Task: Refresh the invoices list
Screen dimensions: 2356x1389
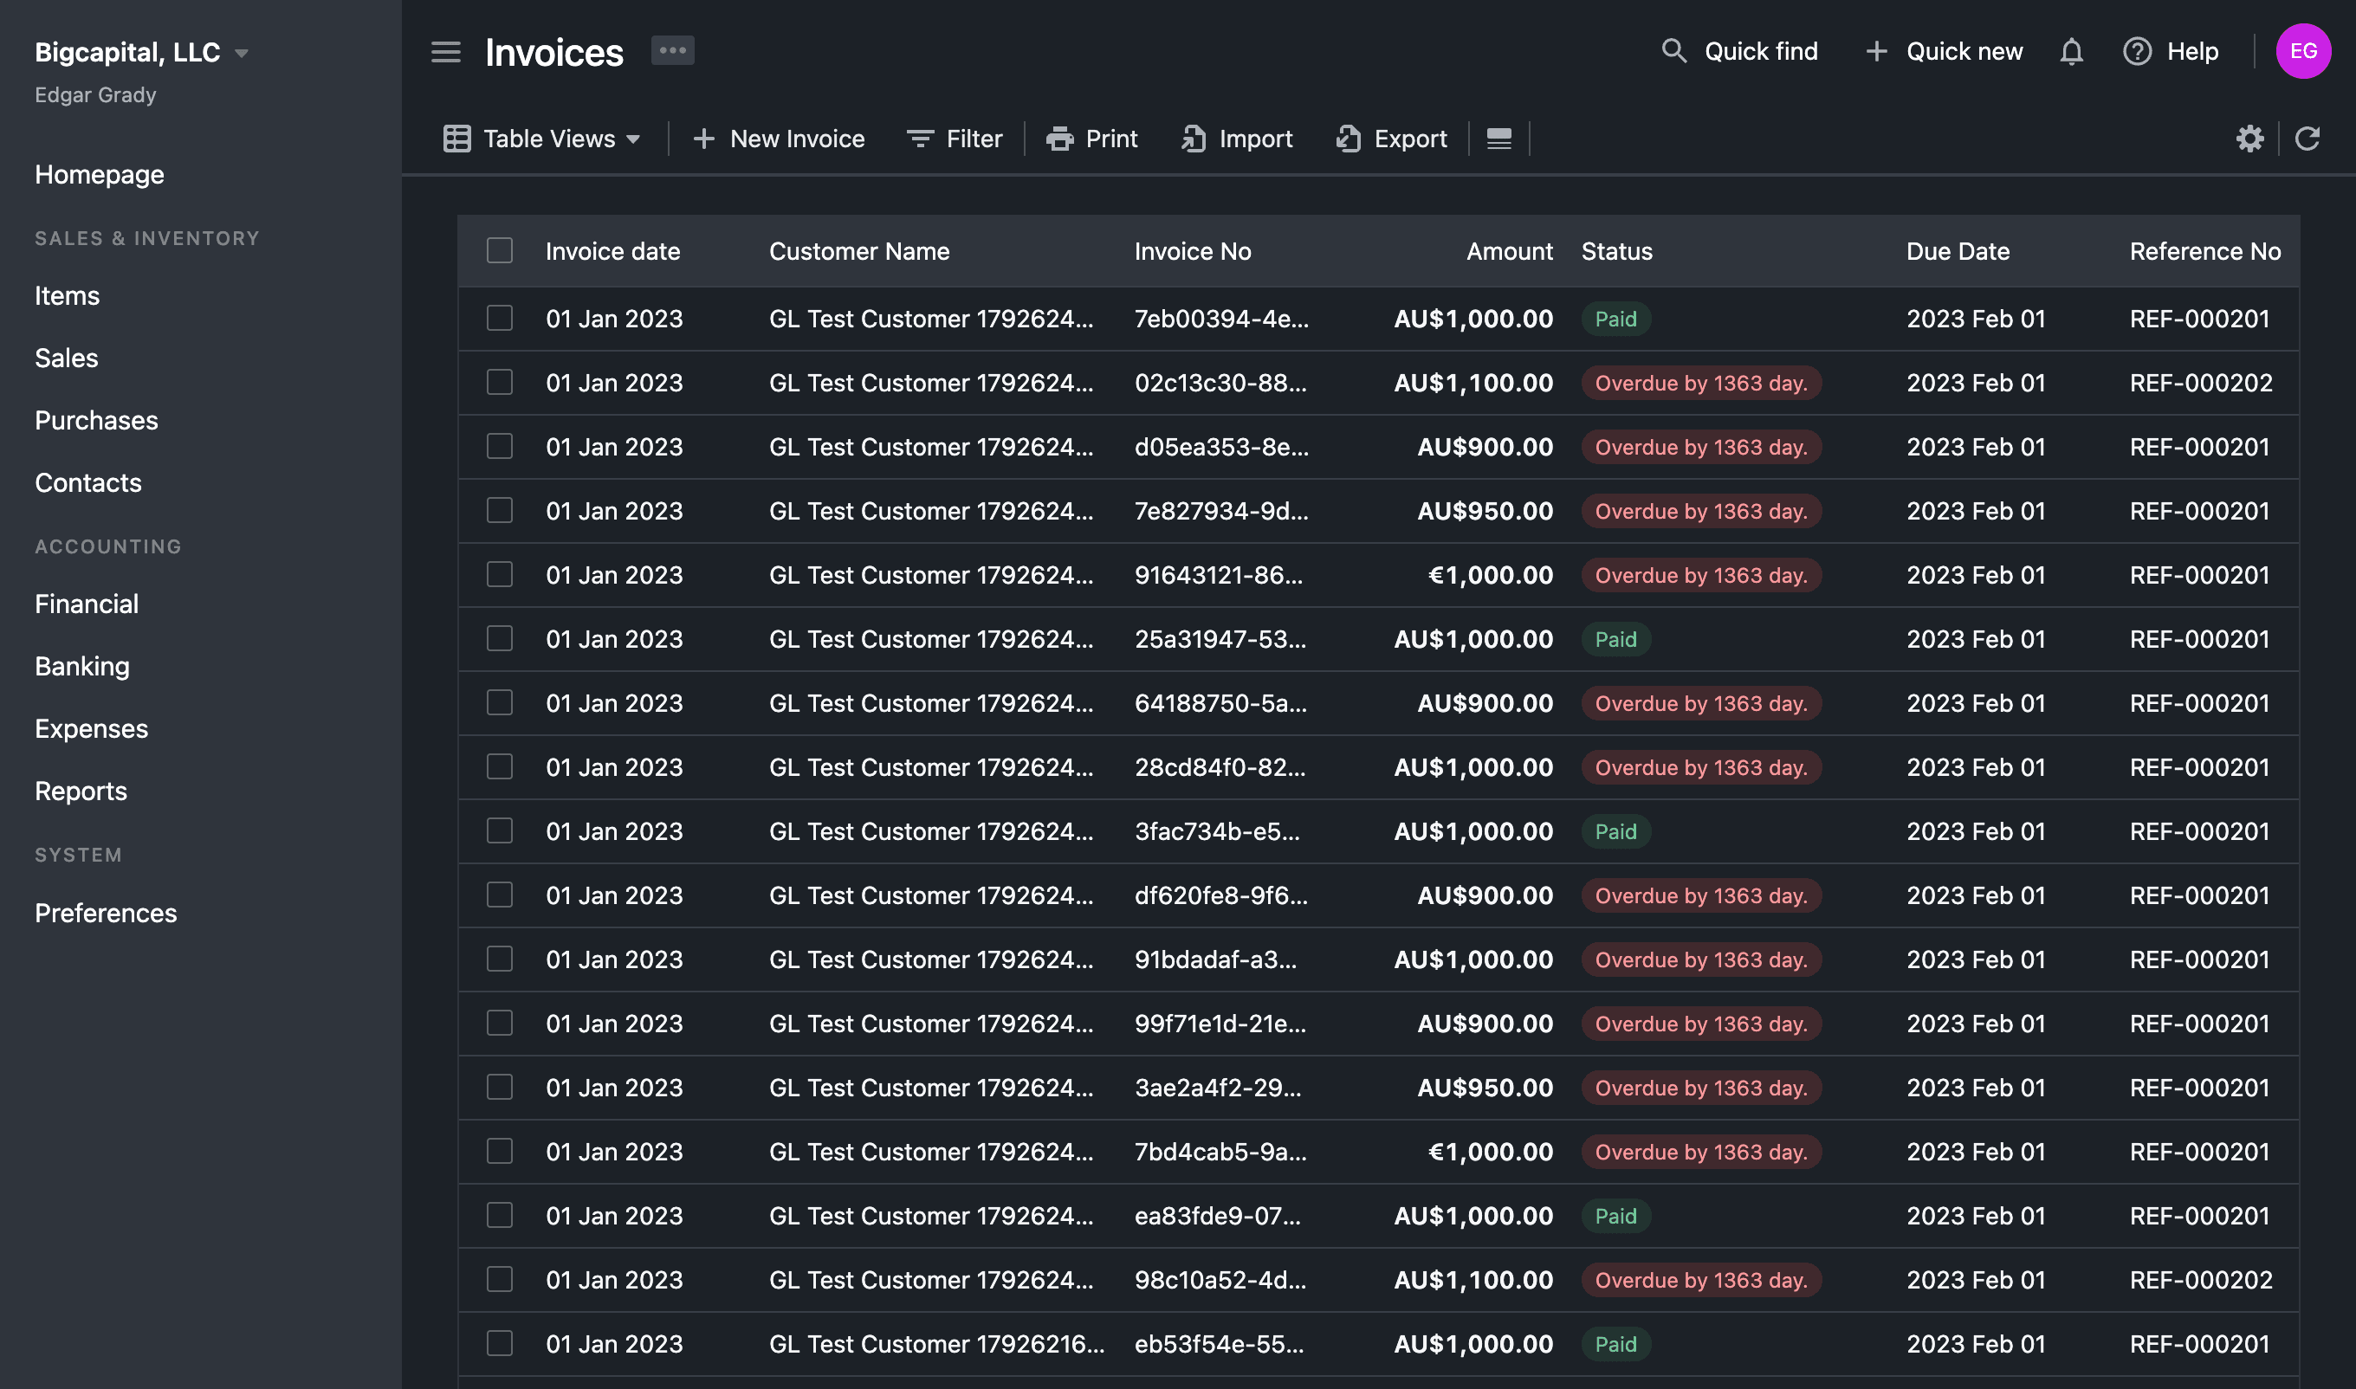Action: 2307,139
